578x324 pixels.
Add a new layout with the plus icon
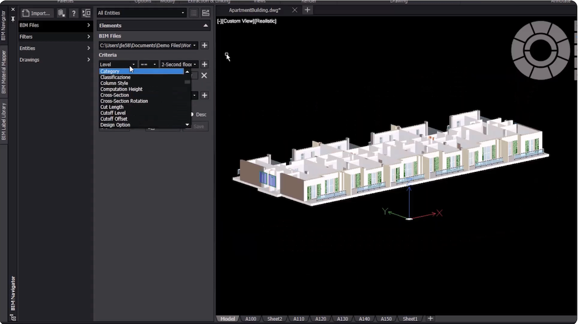[430, 318]
